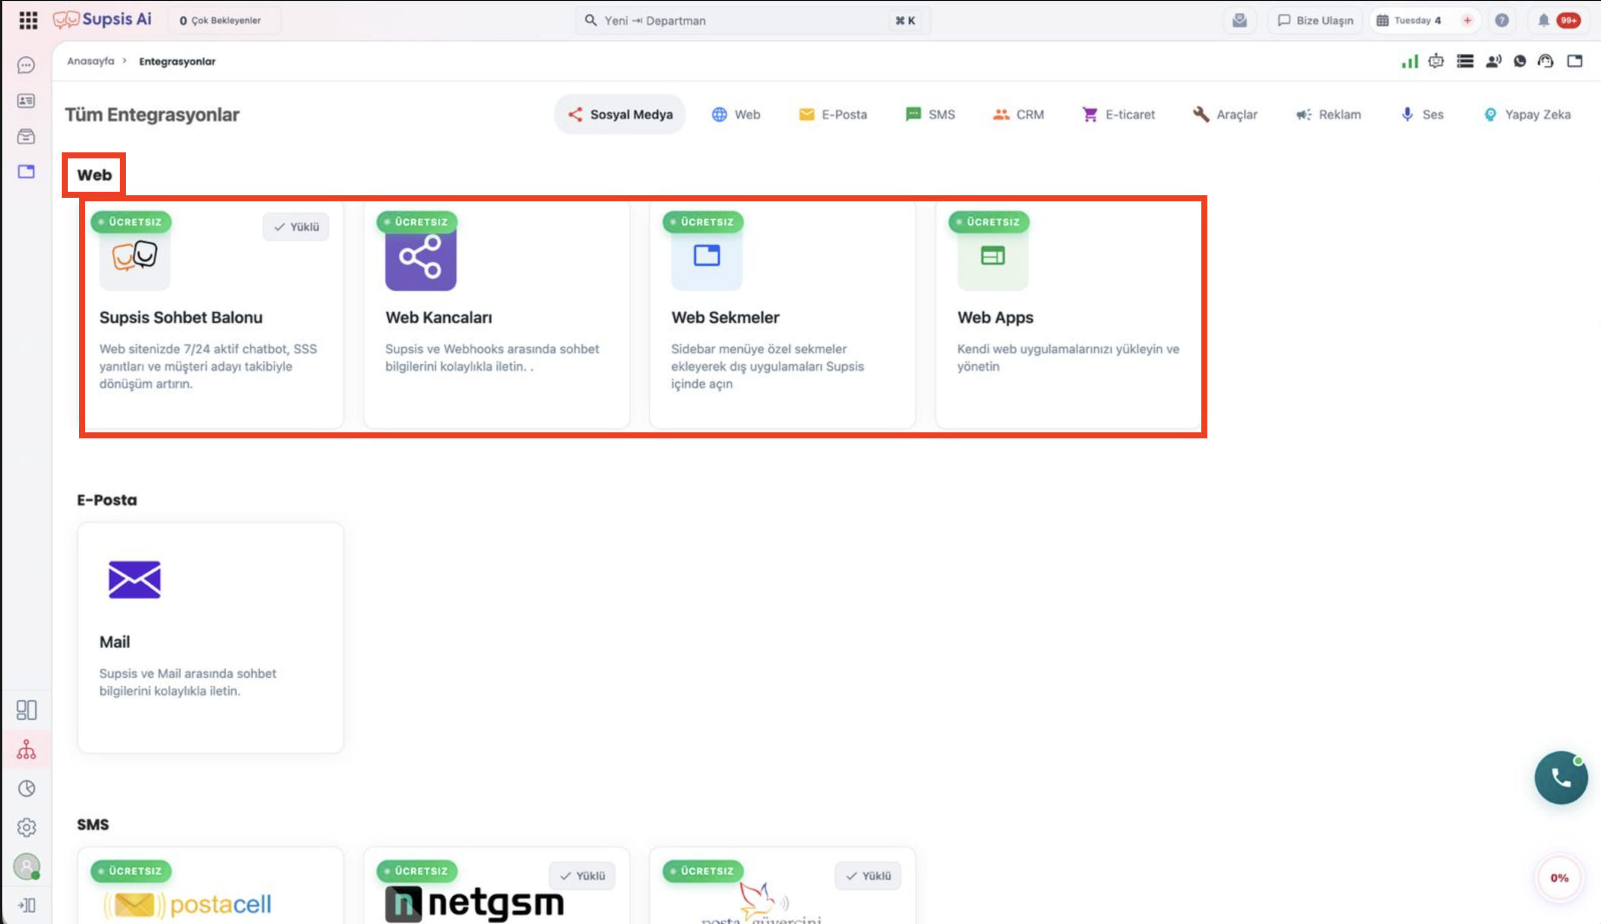This screenshot has width=1601, height=924.
Task: Open the web tabs window icon in sidebar
Action: pos(26,172)
